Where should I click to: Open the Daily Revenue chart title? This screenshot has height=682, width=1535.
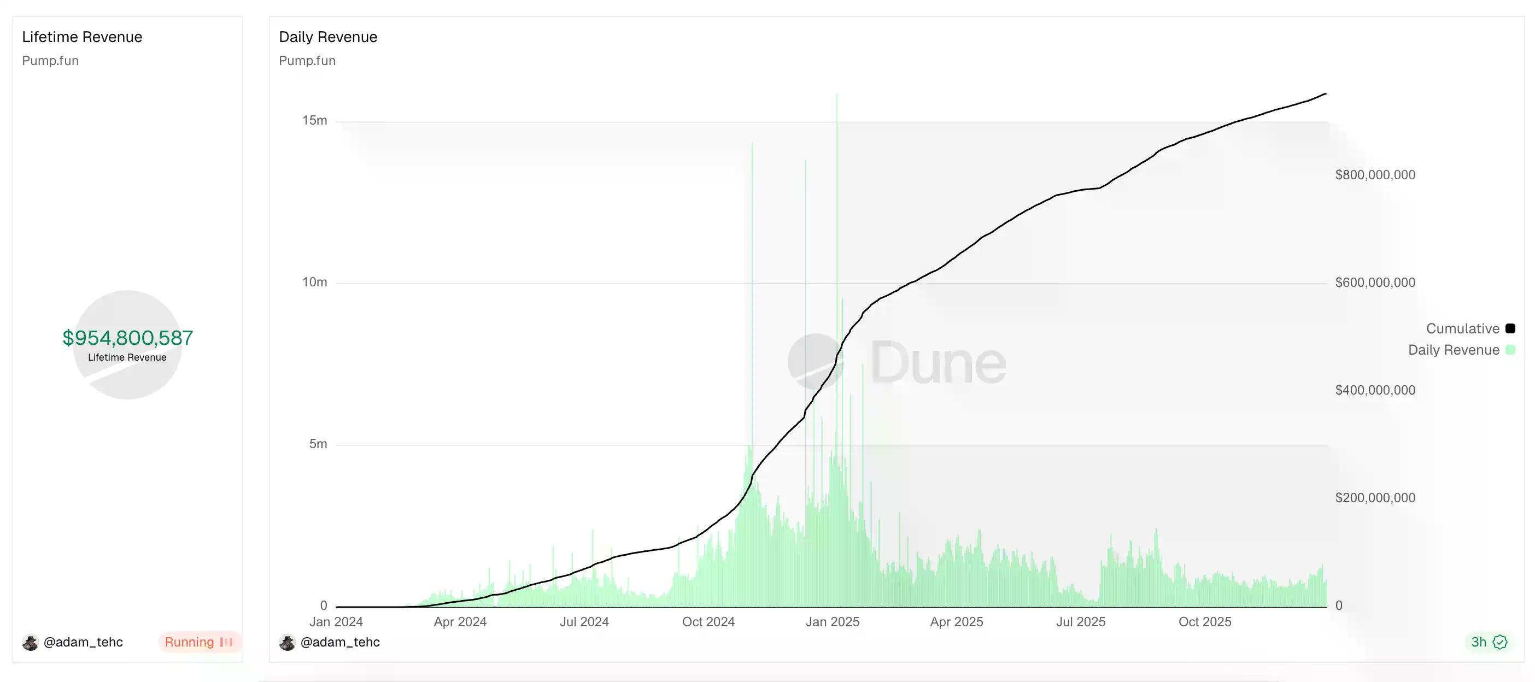[328, 37]
